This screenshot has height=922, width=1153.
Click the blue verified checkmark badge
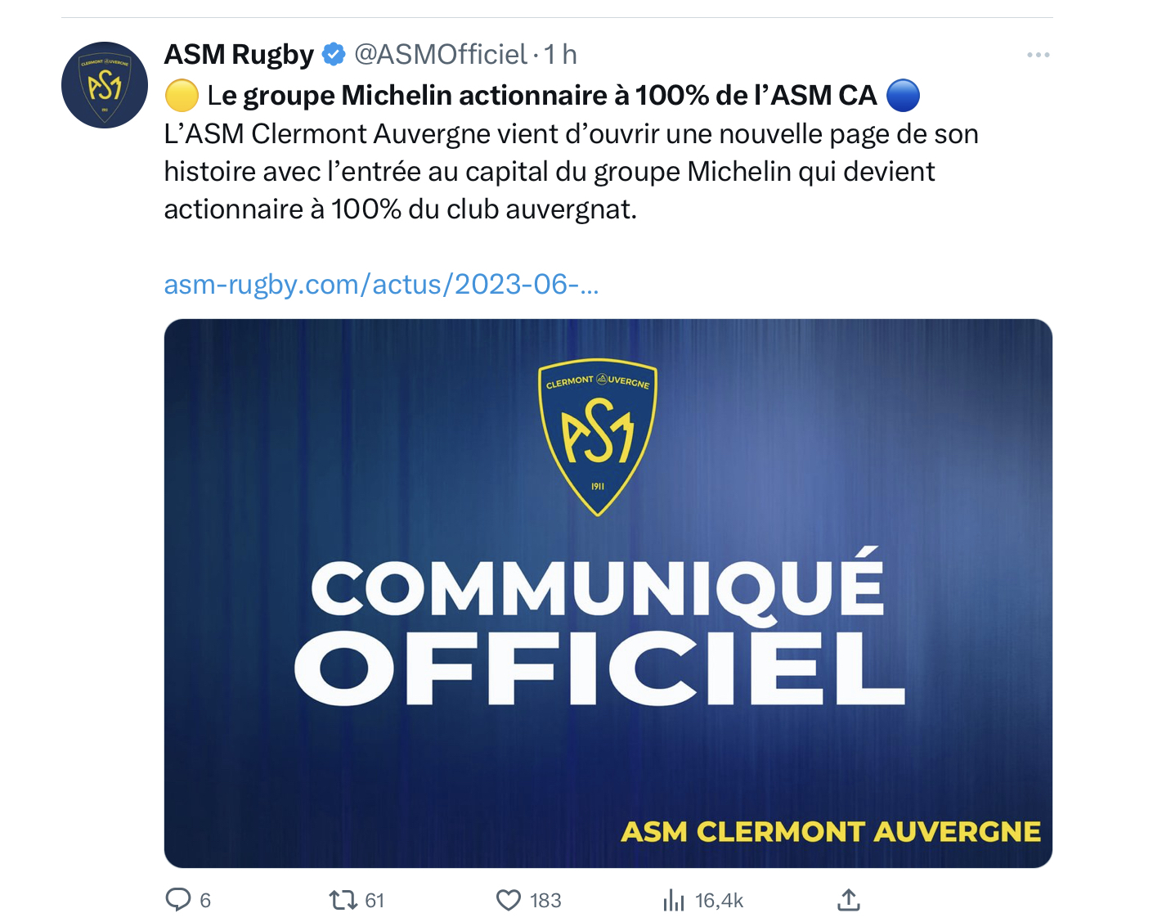tap(334, 55)
